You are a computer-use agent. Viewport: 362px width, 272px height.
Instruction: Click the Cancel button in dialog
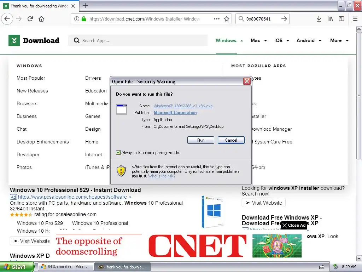(x=231, y=140)
